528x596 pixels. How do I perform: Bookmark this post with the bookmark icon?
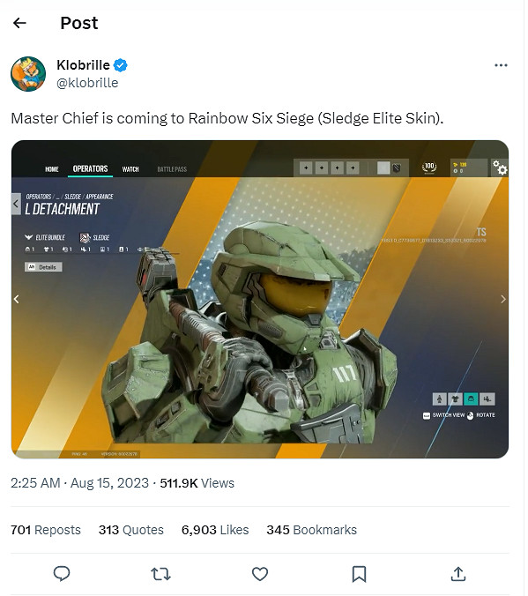[x=359, y=574]
